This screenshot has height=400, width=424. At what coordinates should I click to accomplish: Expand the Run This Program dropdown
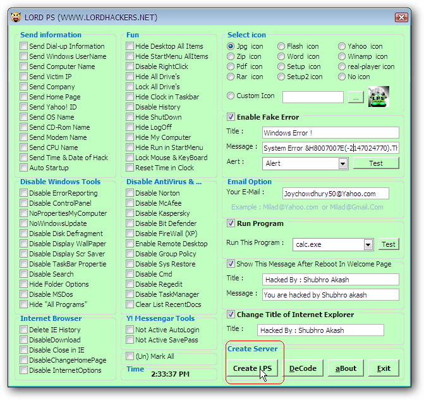click(368, 244)
